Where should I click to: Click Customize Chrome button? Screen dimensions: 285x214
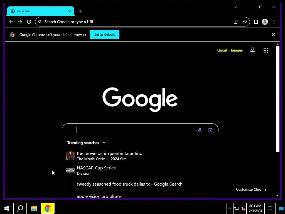point(251,189)
